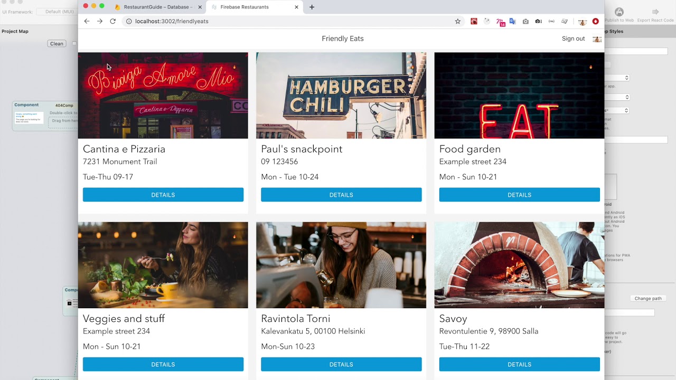Open the black camera capture extension
Screen dimensions: 676x380
tap(538, 21)
